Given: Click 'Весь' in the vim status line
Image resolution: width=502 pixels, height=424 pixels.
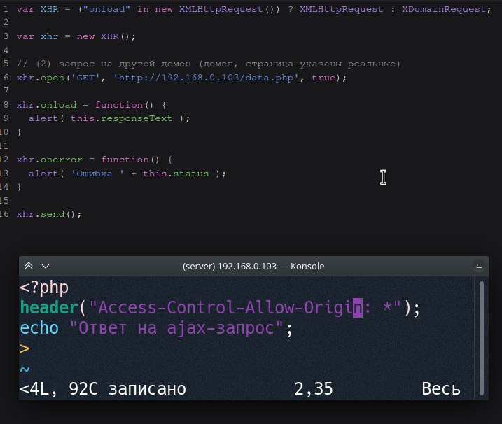Looking at the screenshot, I should tap(441, 389).
